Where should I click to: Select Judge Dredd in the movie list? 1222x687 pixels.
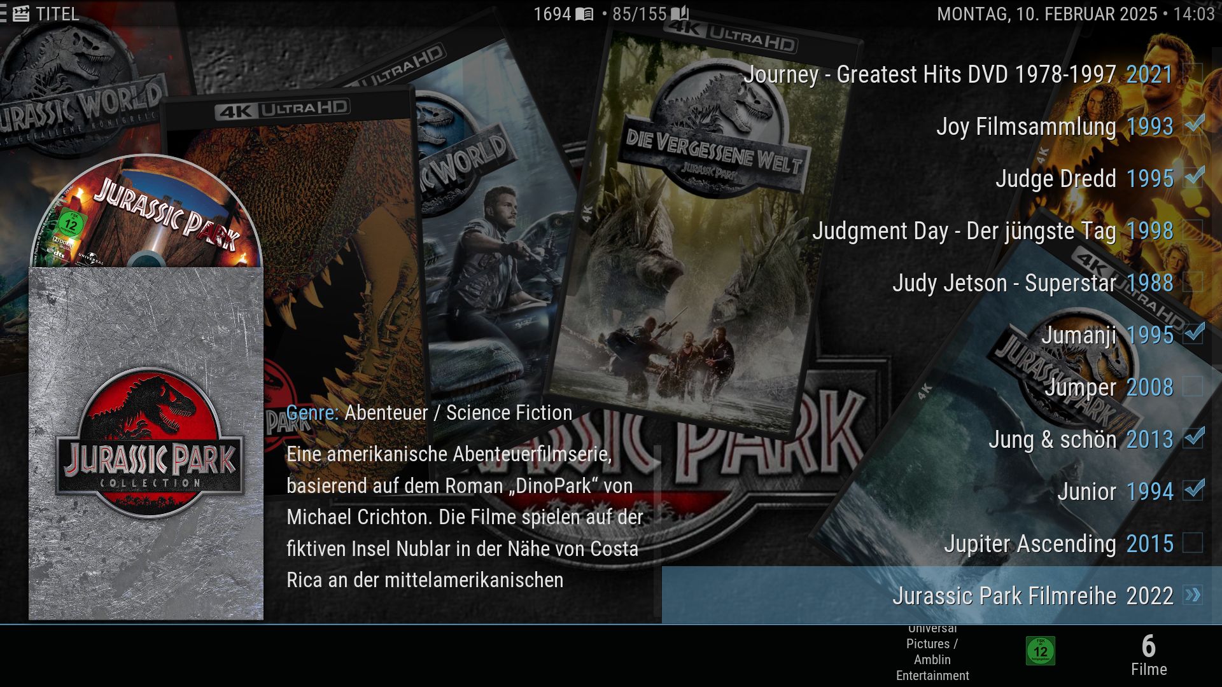942,179
